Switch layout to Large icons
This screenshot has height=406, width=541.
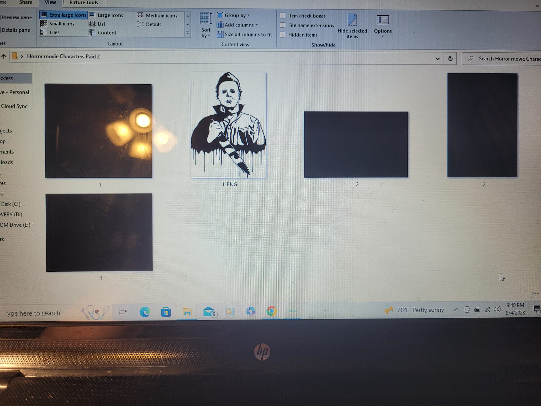point(106,15)
